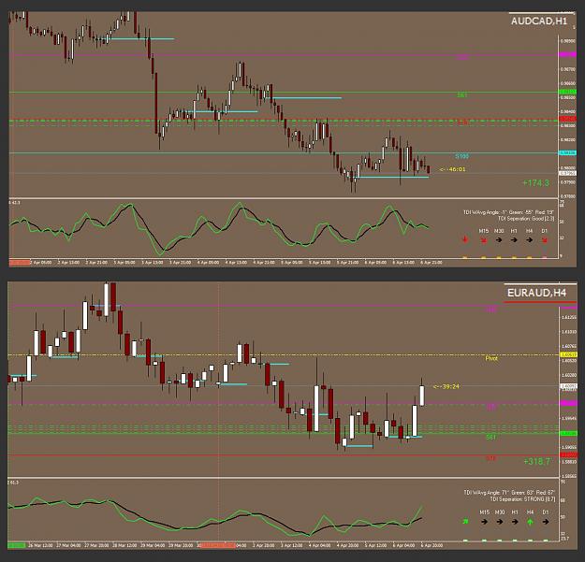585x562 pixels.
Task: Click the white current price tag on EURAUD axis
Action: coord(568,386)
